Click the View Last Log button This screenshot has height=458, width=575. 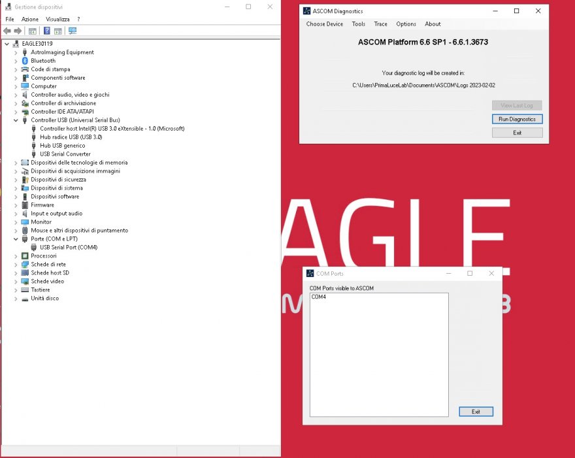click(x=517, y=106)
